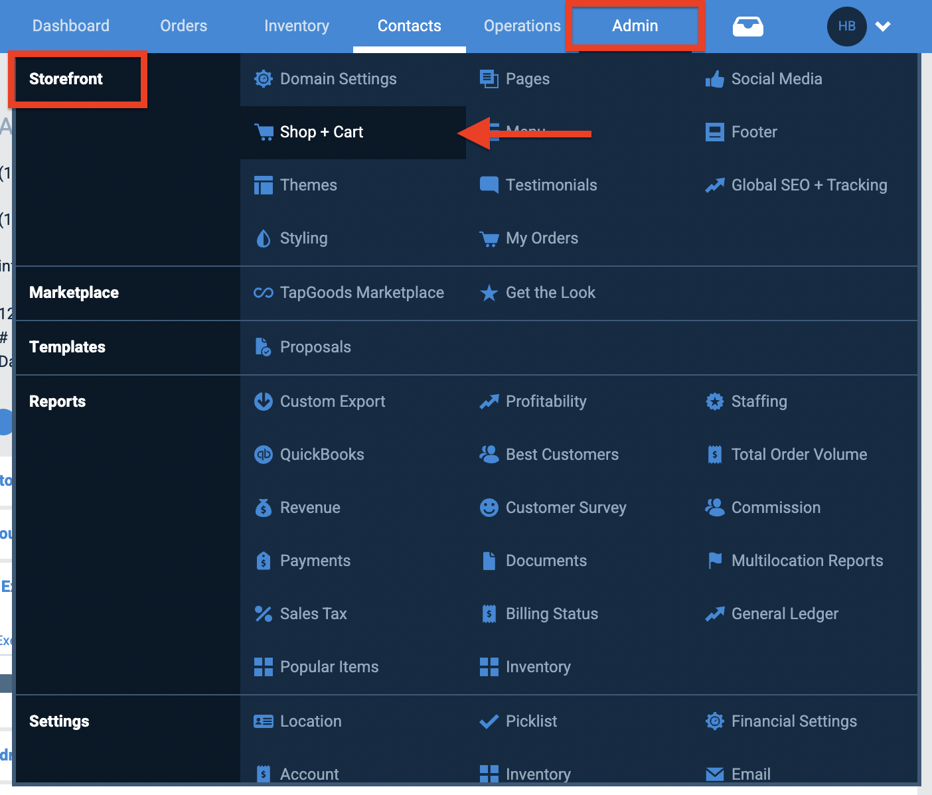Click the Get the Look star icon
932x795 pixels.
(x=489, y=293)
